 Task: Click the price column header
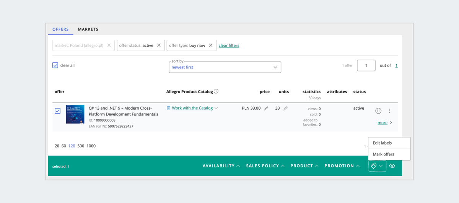265,92
